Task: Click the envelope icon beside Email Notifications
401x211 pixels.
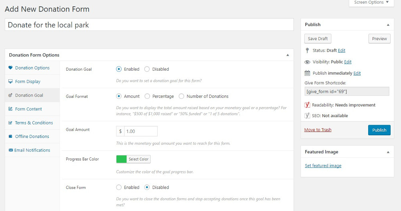Action: pos(10,150)
